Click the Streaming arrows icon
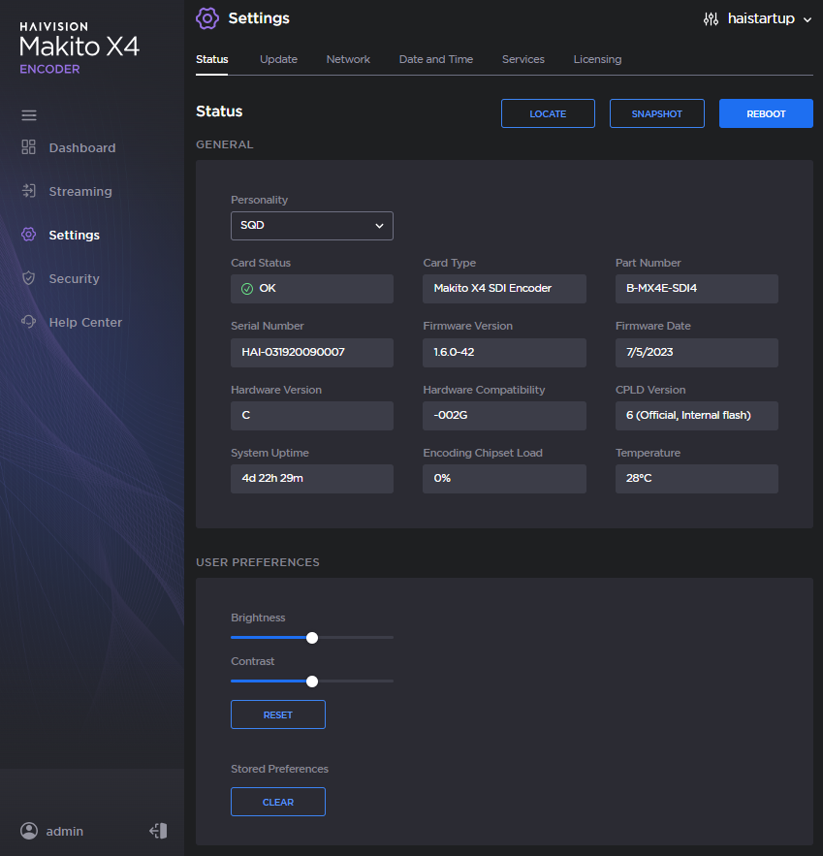Image resolution: width=823 pixels, height=856 pixels. click(29, 191)
